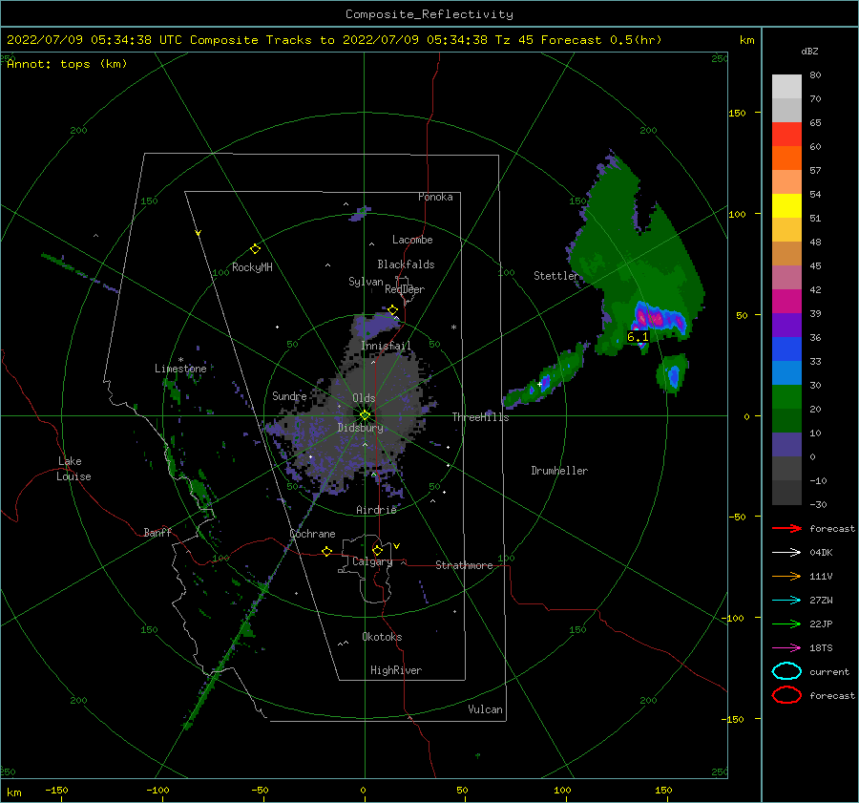This screenshot has height=803, width=859.
Task: Select the Drumheller town label
Action: [x=559, y=471]
